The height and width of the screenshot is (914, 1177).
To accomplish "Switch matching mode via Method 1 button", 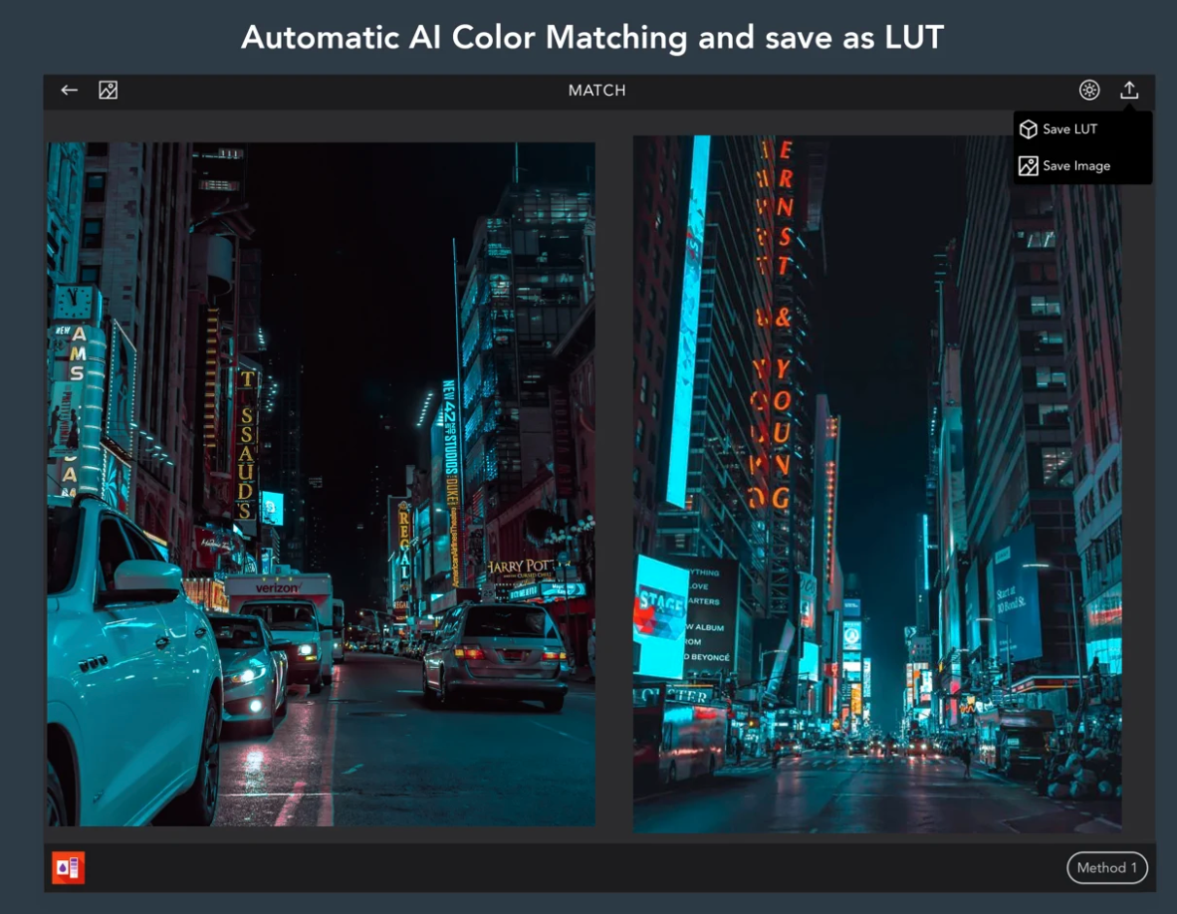I will tap(1106, 867).
